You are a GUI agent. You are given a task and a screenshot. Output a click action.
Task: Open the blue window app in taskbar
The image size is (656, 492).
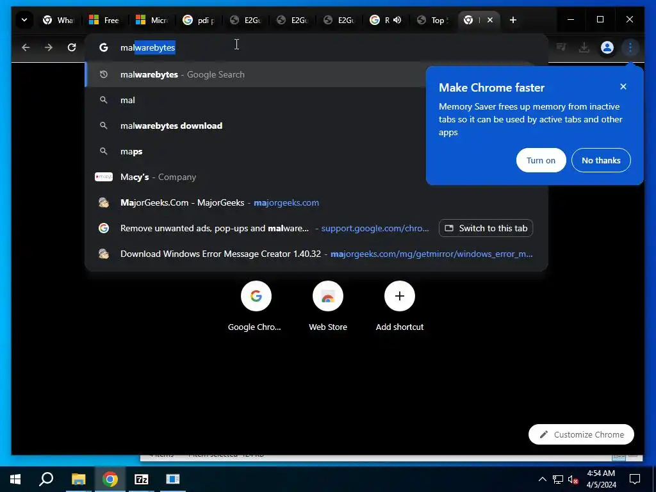pyautogui.click(x=173, y=479)
